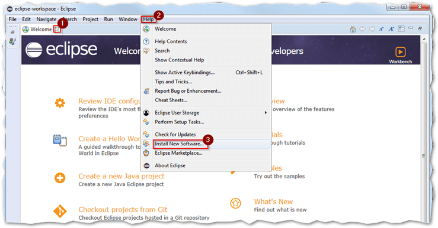The width and height of the screenshot is (438, 228).
Task: Click the plus icon beside Create a new Java project
Action: tap(60, 178)
